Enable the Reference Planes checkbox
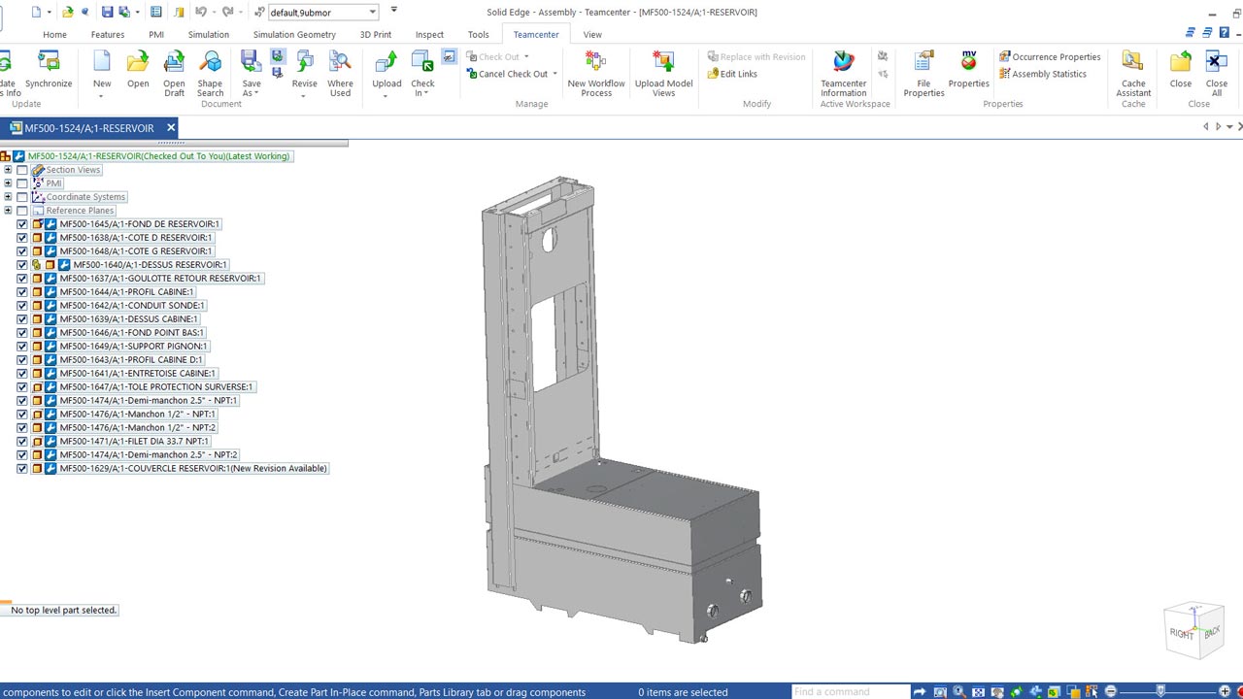Screen dimensions: 1243x699 [x=22, y=211]
